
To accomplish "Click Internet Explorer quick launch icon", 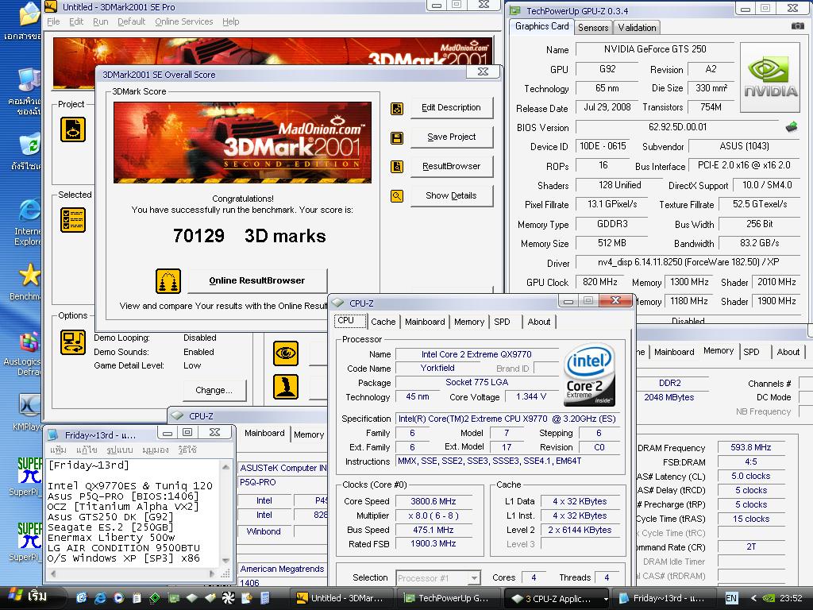I will [x=99, y=598].
